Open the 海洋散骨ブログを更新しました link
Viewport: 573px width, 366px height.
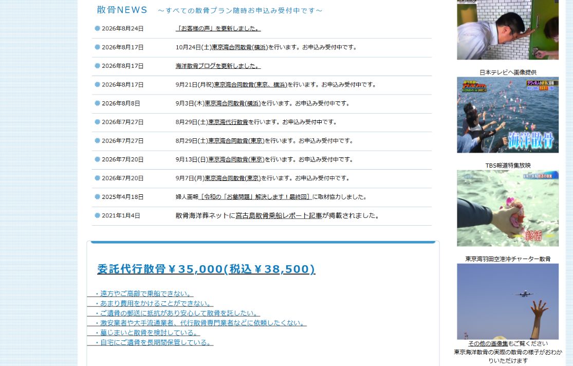point(218,66)
